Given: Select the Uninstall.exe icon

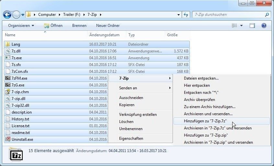Looking at the screenshot, I should [x=8, y=139].
